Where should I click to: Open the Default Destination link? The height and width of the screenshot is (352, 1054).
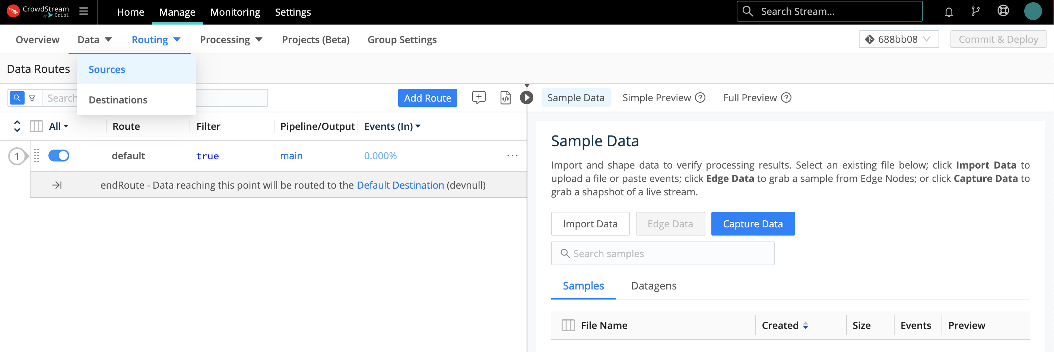coord(400,185)
